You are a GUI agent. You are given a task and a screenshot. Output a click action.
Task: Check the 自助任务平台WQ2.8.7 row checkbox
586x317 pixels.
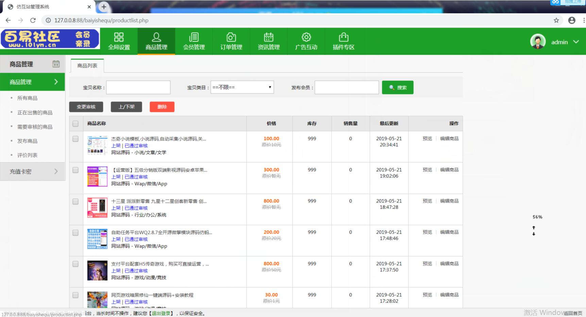pyautogui.click(x=75, y=233)
